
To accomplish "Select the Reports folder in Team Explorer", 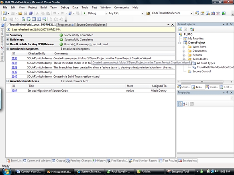I will 197,55.
